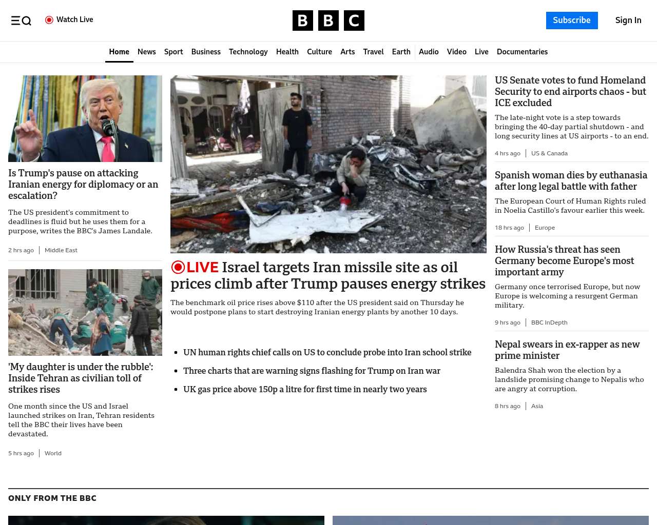Read the US Senate Homeland Security headline
This screenshot has height=525, width=657.
point(570,91)
